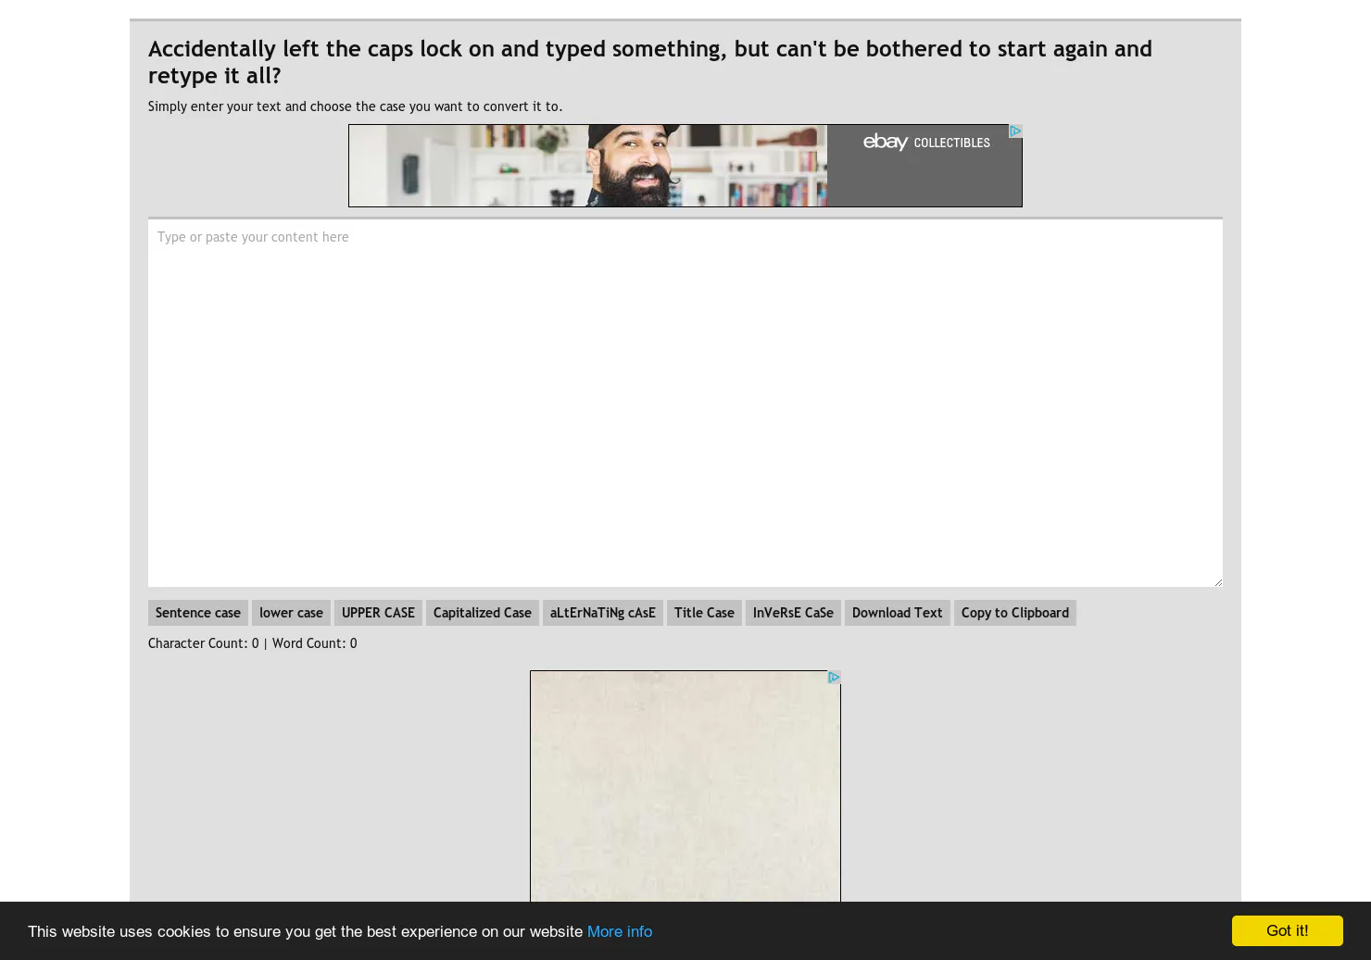Choose the aLtErNaTiNg cAsE button

[603, 613]
